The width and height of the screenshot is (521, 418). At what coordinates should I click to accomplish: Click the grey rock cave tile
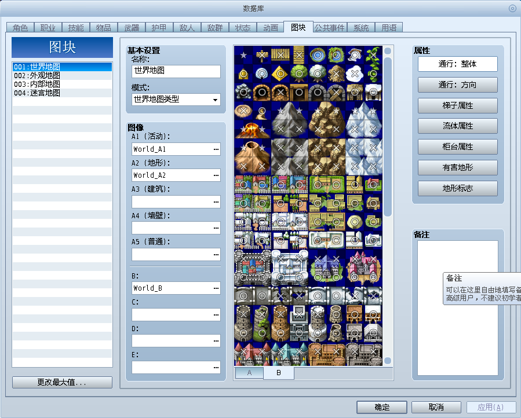coord(243,92)
